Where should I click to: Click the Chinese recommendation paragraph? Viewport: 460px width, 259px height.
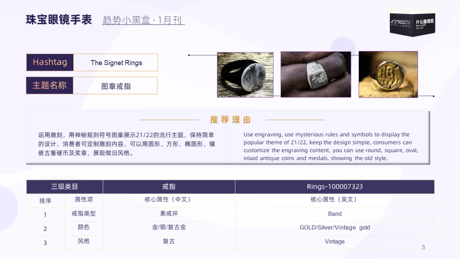pos(127,144)
